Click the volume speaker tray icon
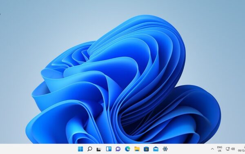The width and height of the screenshot is (245, 154). click(x=233, y=149)
